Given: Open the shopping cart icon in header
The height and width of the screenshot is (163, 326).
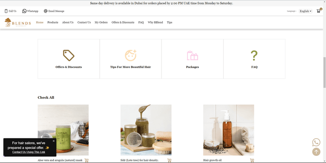Looking at the screenshot, I should (x=318, y=11).
